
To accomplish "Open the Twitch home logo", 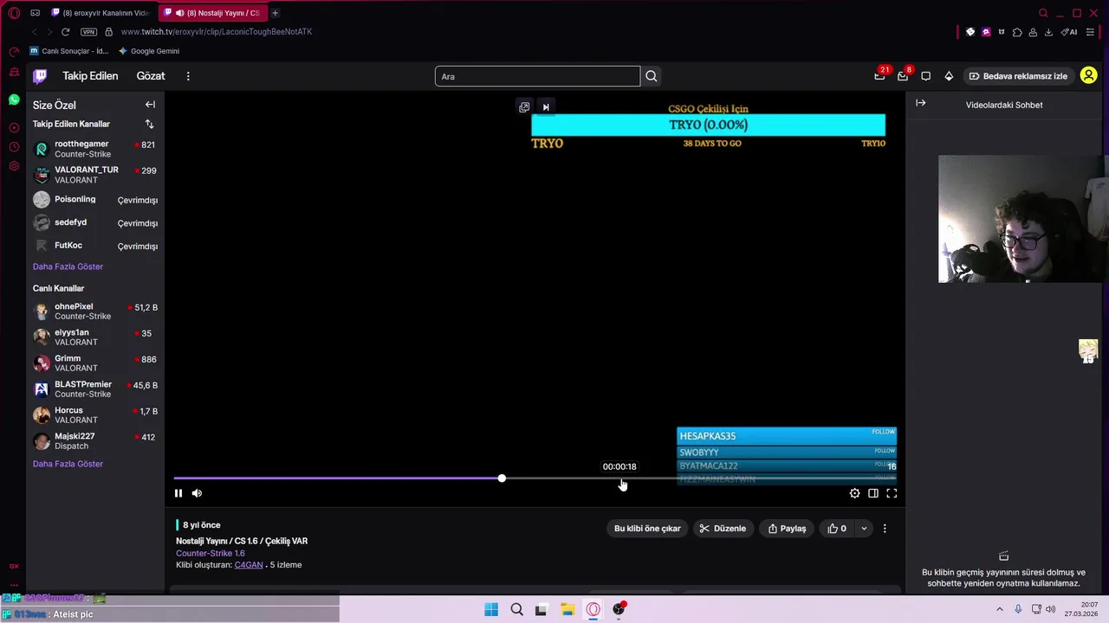I will (40, 76).
